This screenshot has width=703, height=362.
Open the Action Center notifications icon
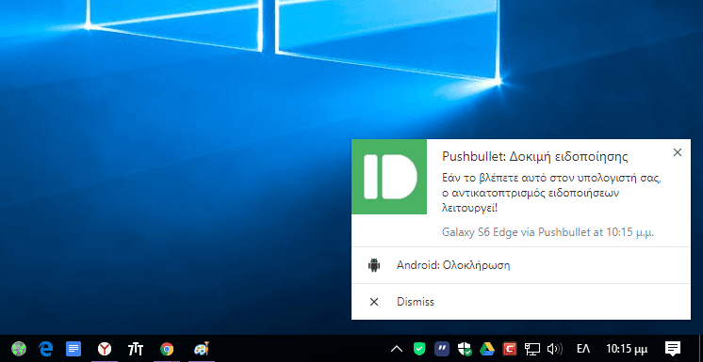click(673, 349)
